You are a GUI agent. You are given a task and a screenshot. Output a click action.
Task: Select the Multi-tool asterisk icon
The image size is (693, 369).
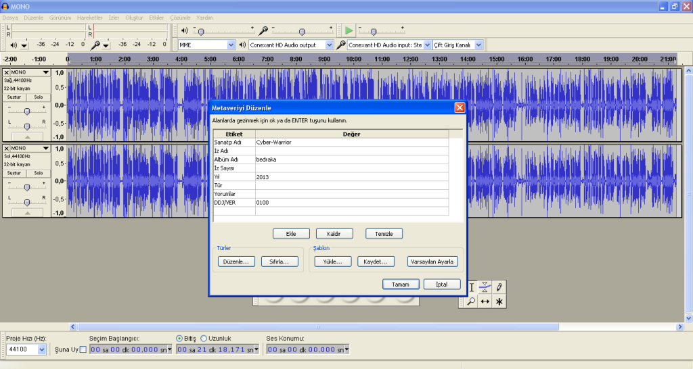pyautogui.click(x=499, y=301)
